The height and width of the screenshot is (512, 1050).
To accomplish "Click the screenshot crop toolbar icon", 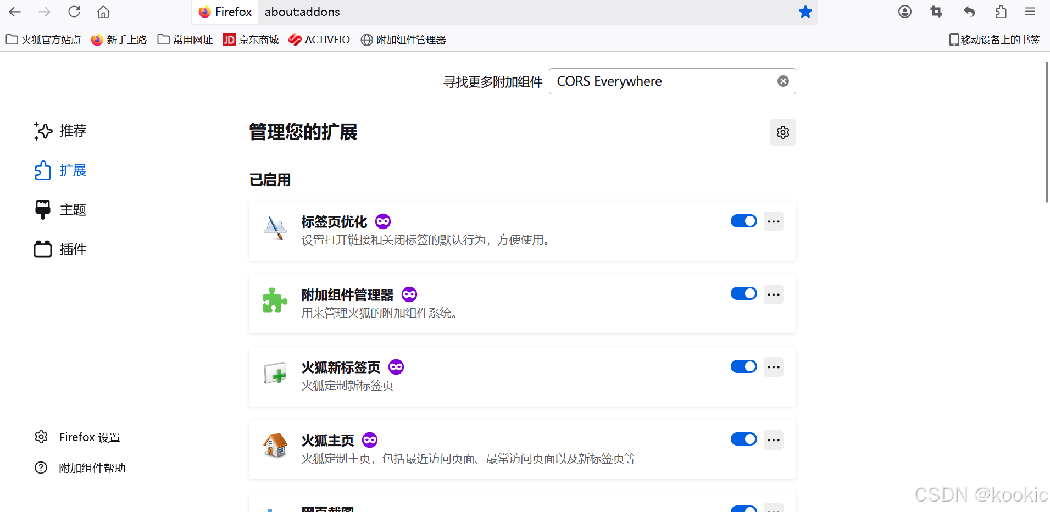I will pos(936,12).
